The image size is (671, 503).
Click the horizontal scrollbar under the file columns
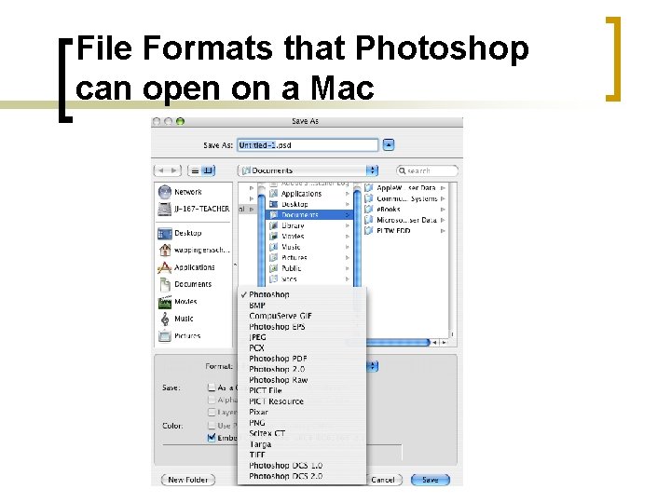point(398,342)
